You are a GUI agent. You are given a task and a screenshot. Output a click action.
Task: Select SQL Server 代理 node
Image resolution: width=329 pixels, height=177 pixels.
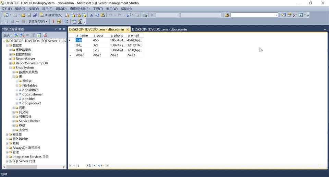pos(24,161)
